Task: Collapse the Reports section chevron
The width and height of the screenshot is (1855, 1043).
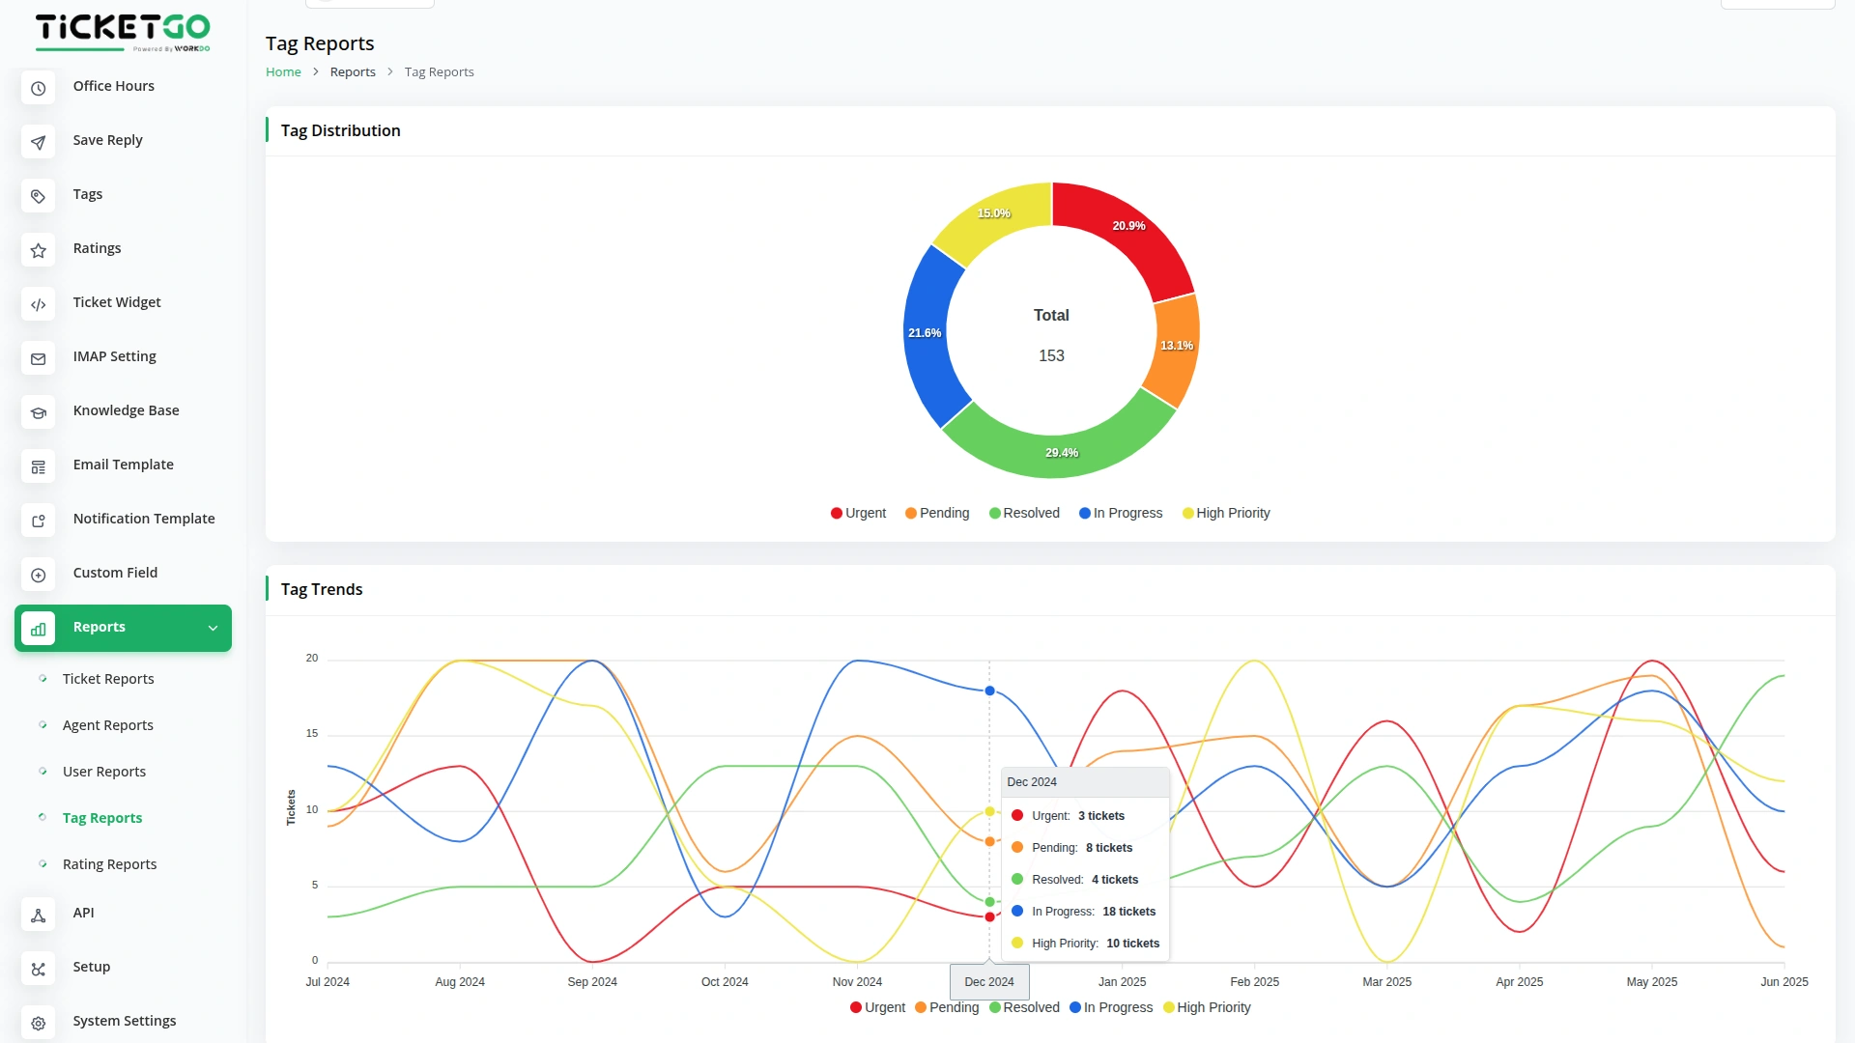Action: tap(214, 628)
